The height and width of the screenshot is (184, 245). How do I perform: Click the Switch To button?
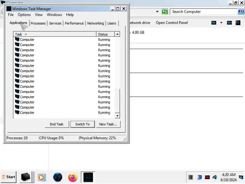pos(82,124)
